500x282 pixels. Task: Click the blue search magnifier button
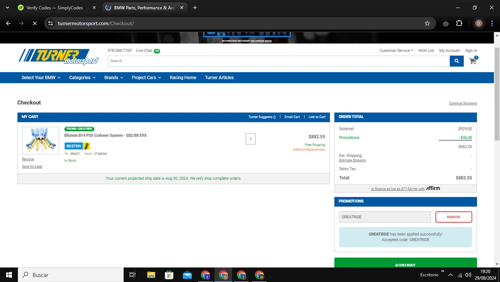(x=457, y=61)
